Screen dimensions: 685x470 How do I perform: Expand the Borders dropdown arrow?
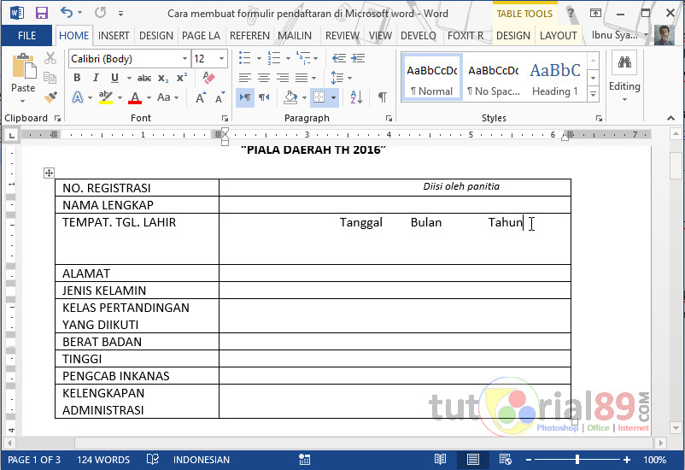[x=333, y=97]
